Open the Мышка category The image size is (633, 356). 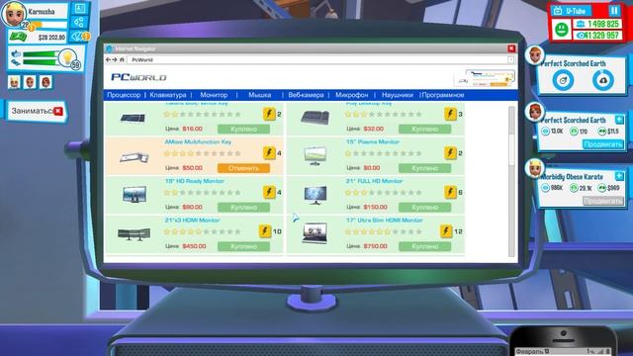click(259, 95)
